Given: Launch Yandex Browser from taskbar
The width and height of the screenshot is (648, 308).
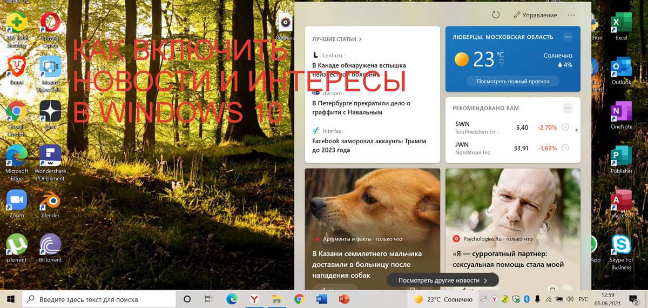Looking at the screenshot, I should point(254,299).
